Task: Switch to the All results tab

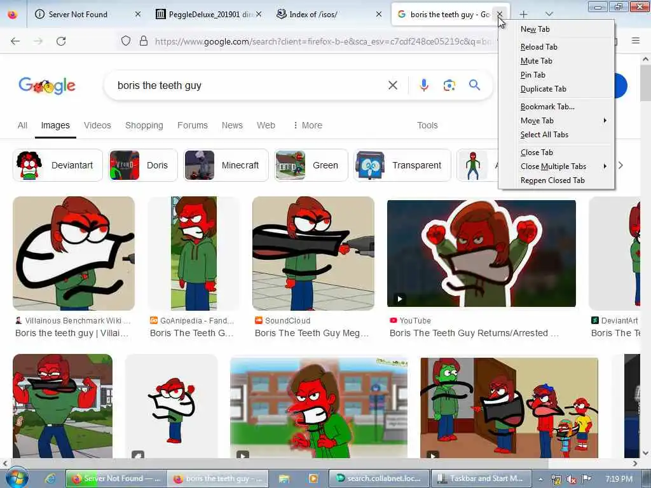Action: (x=22, y=125)
